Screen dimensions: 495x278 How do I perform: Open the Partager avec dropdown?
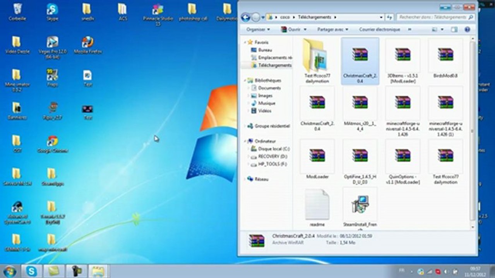332,29
